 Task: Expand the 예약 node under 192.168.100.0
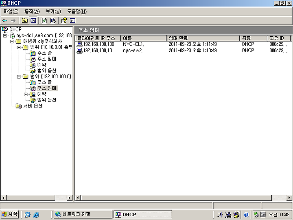26,94
